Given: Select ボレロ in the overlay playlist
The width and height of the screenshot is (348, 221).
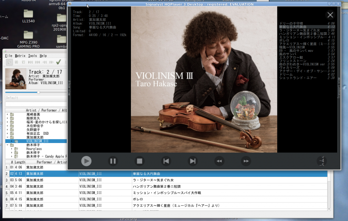Looking at the screenshot, I should click(285, 41).
